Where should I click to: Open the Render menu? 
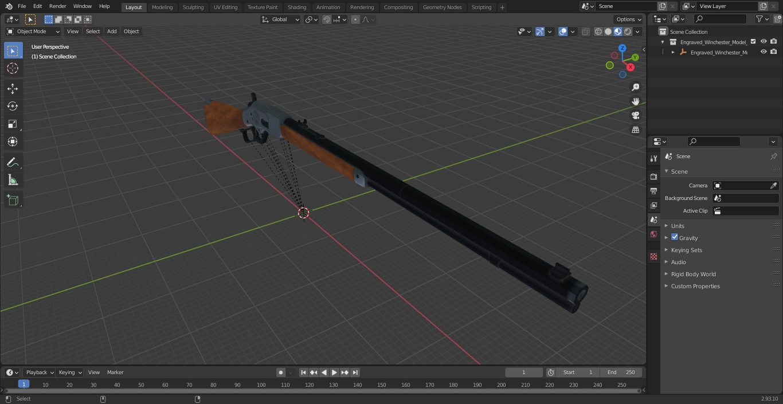click(x=57, y=6)
